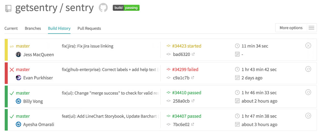
Task: Open external link icon next to 258a0cb
Action: coord(193,101)
